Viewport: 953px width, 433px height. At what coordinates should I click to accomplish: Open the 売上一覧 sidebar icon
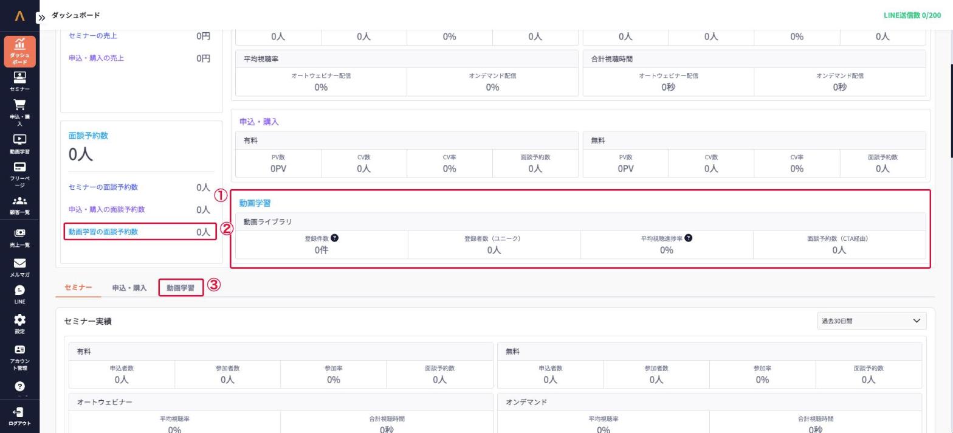[19, 238]
